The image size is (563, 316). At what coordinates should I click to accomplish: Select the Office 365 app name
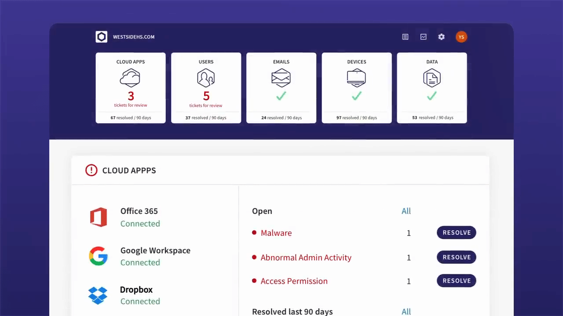[139, 211]
